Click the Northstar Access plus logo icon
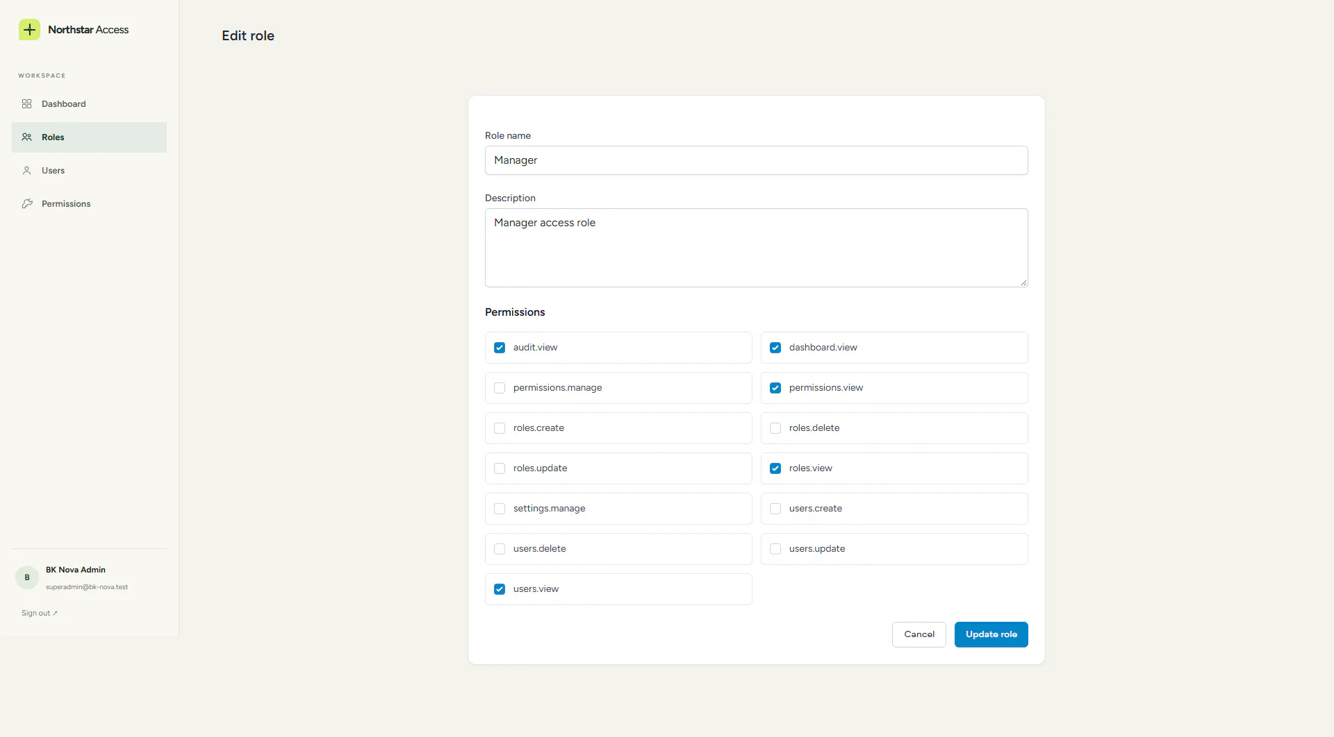 pos(29,30)
